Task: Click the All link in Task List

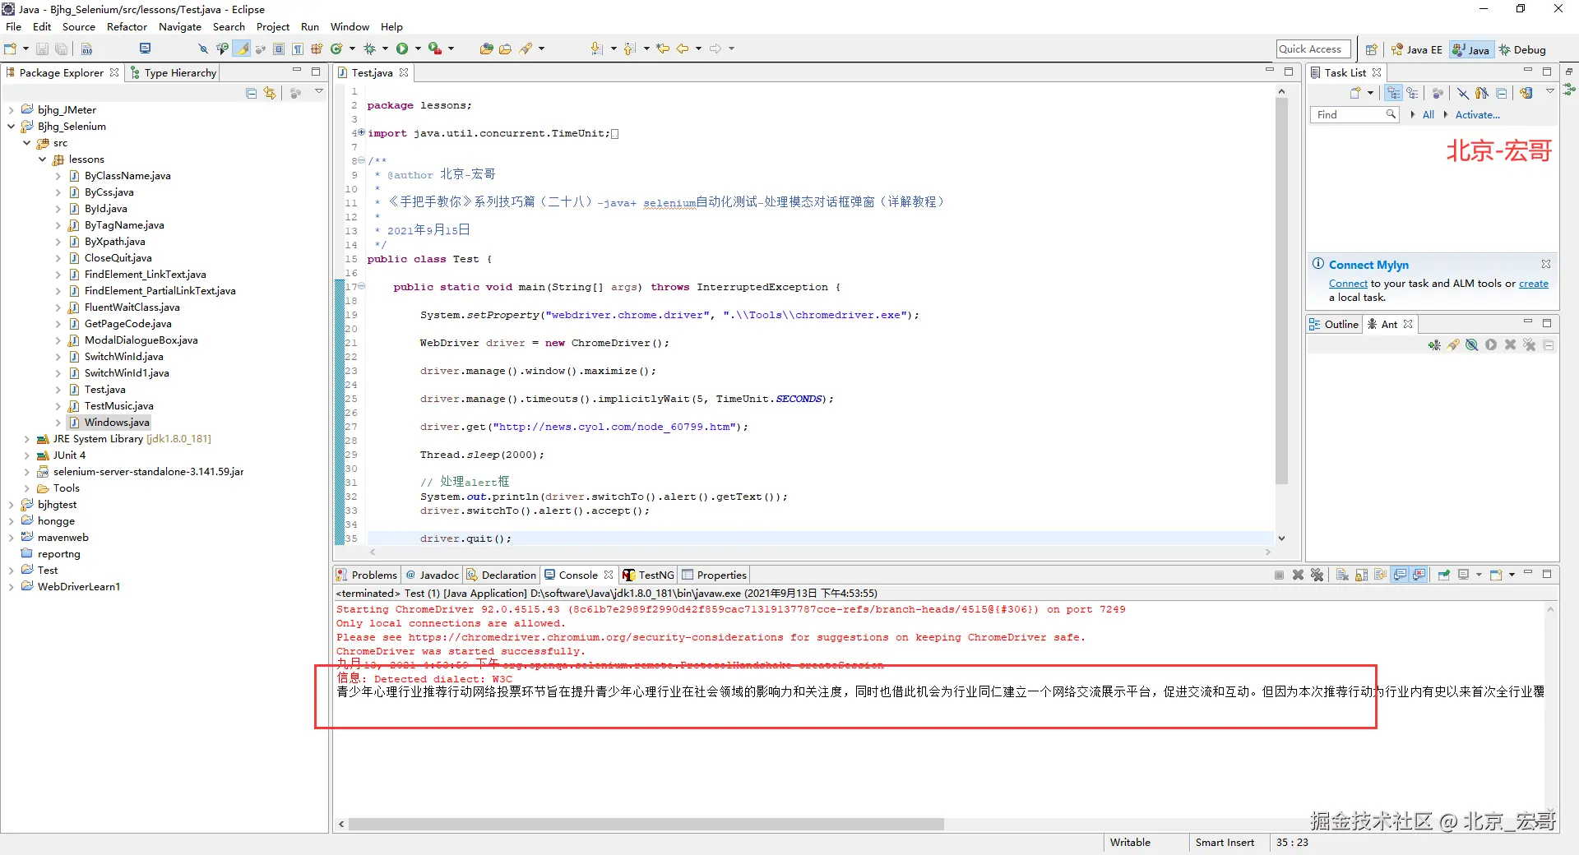Action: coord(1429,114)
